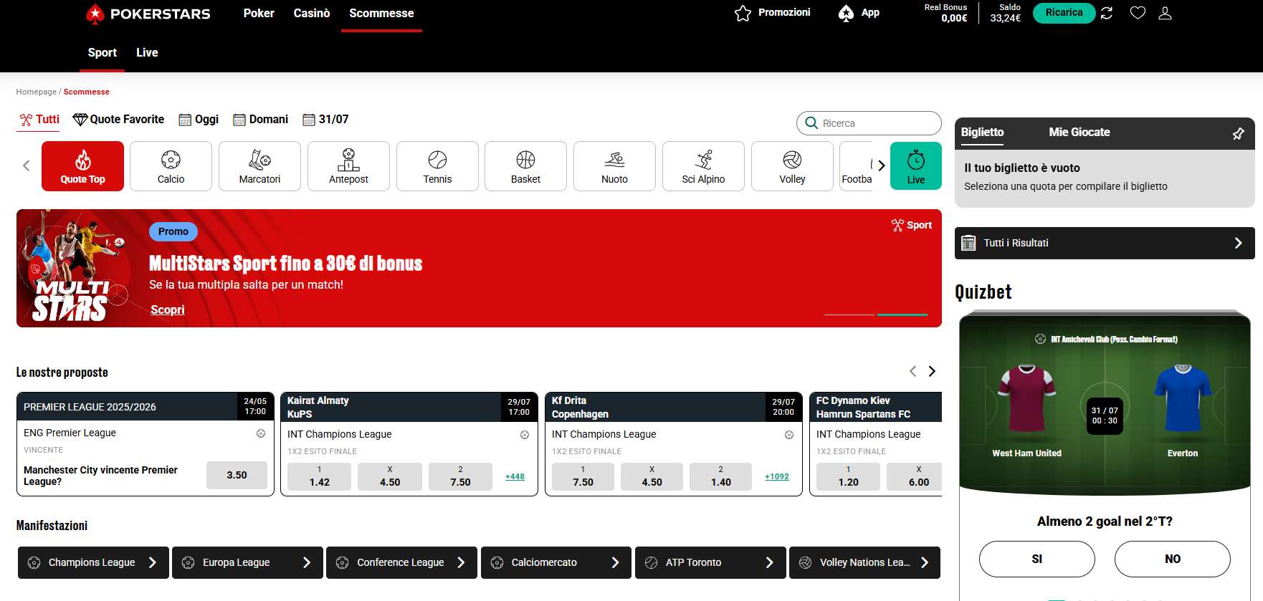Click the PokerStars logo
This screenshot has width=1263, height=601.
(x=148, y=14)
